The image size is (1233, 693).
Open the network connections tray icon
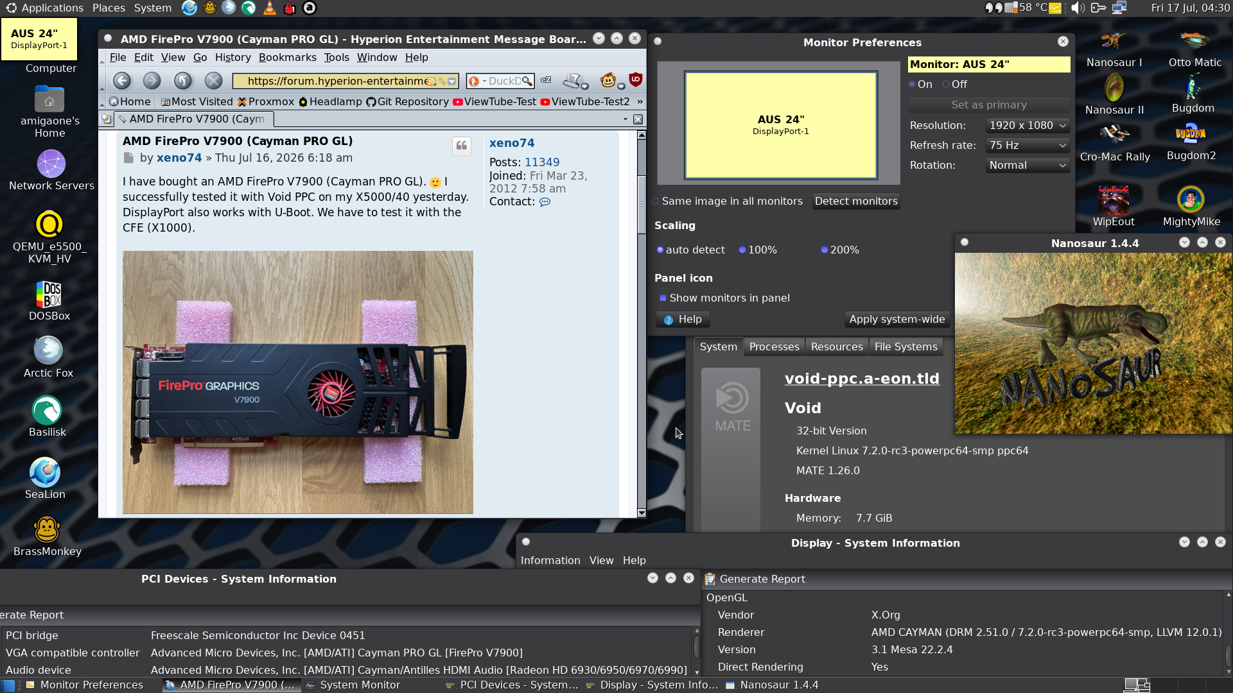point(1119,8)
